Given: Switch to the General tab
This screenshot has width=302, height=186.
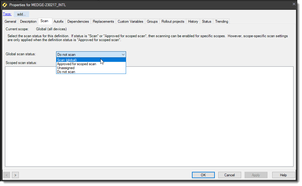Looking at the screenshot, I should point(10,22).
